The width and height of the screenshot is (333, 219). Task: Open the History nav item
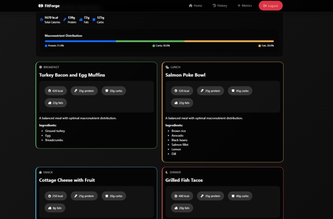[x=220, y=5]
